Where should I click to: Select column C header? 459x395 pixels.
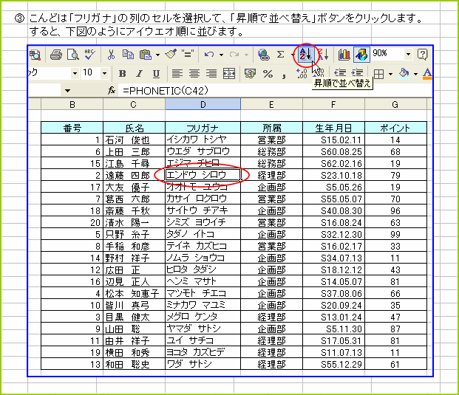(x=134, y=104)
